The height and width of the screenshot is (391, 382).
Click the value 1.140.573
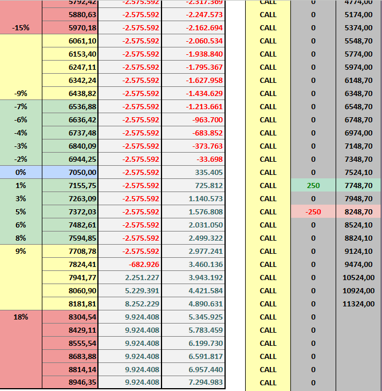click(x=194, y=199)
